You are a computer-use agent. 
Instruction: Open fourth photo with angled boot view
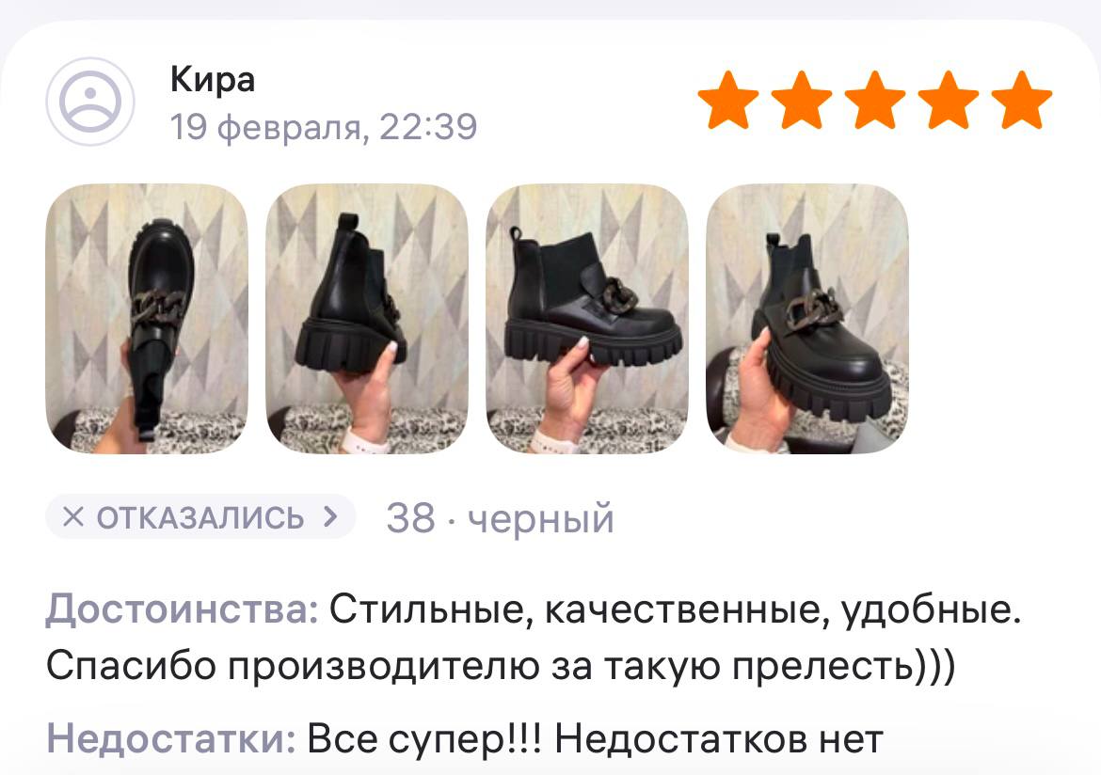[807, 319]
